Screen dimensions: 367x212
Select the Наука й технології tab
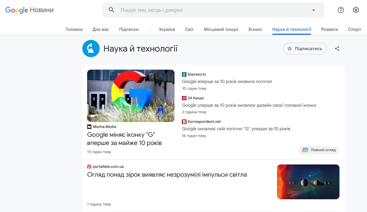pos(291,29)
